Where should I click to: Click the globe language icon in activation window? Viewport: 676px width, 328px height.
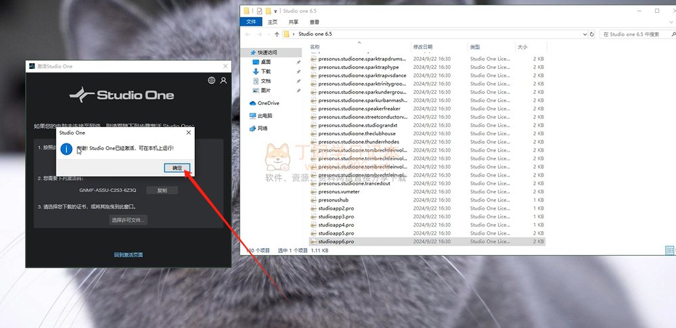212,80
